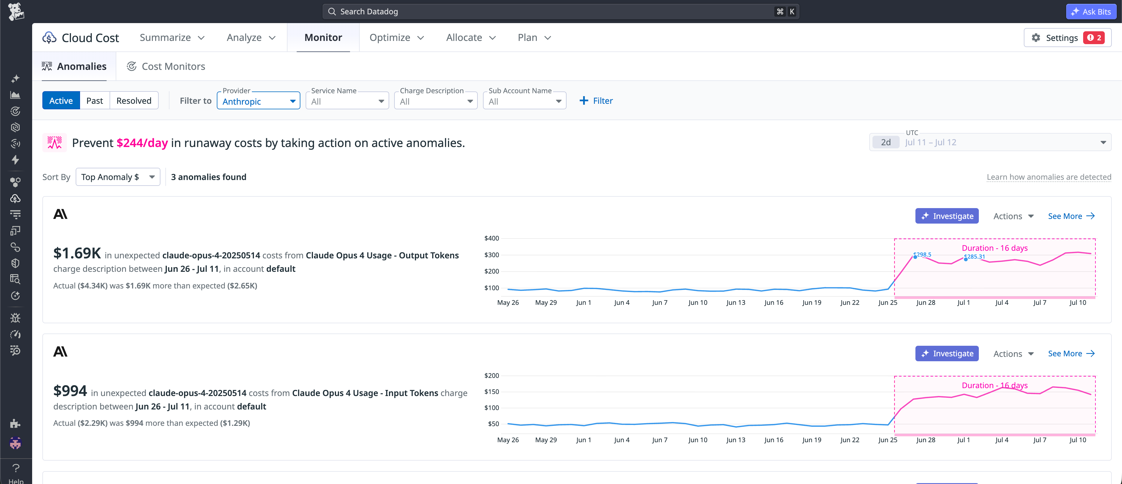The height and width of the screenshot is (484, 1122).
Task: Click the red alert badge showing 2
Action: pos(1094,38)
